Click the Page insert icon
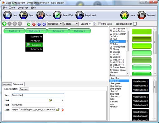159x123 pixels. (x=79, y=15)
